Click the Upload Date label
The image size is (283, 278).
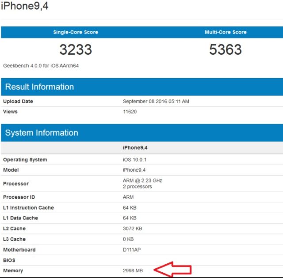coord(18,101)
